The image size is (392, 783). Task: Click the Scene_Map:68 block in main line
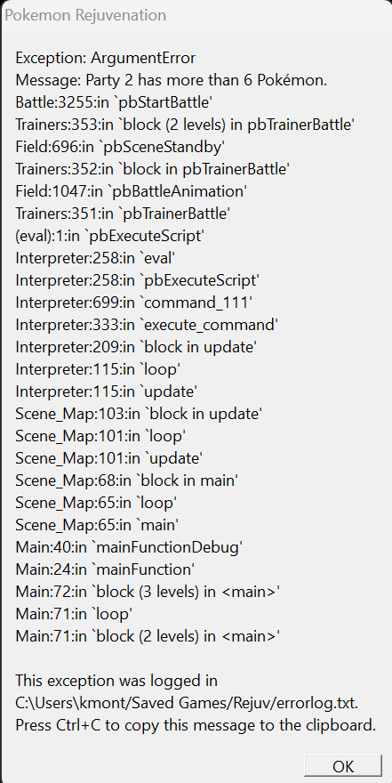[x=127, y=480]
